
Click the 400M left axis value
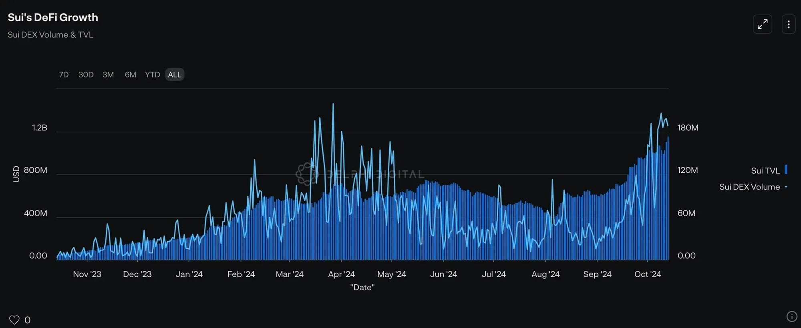(35, 213)
